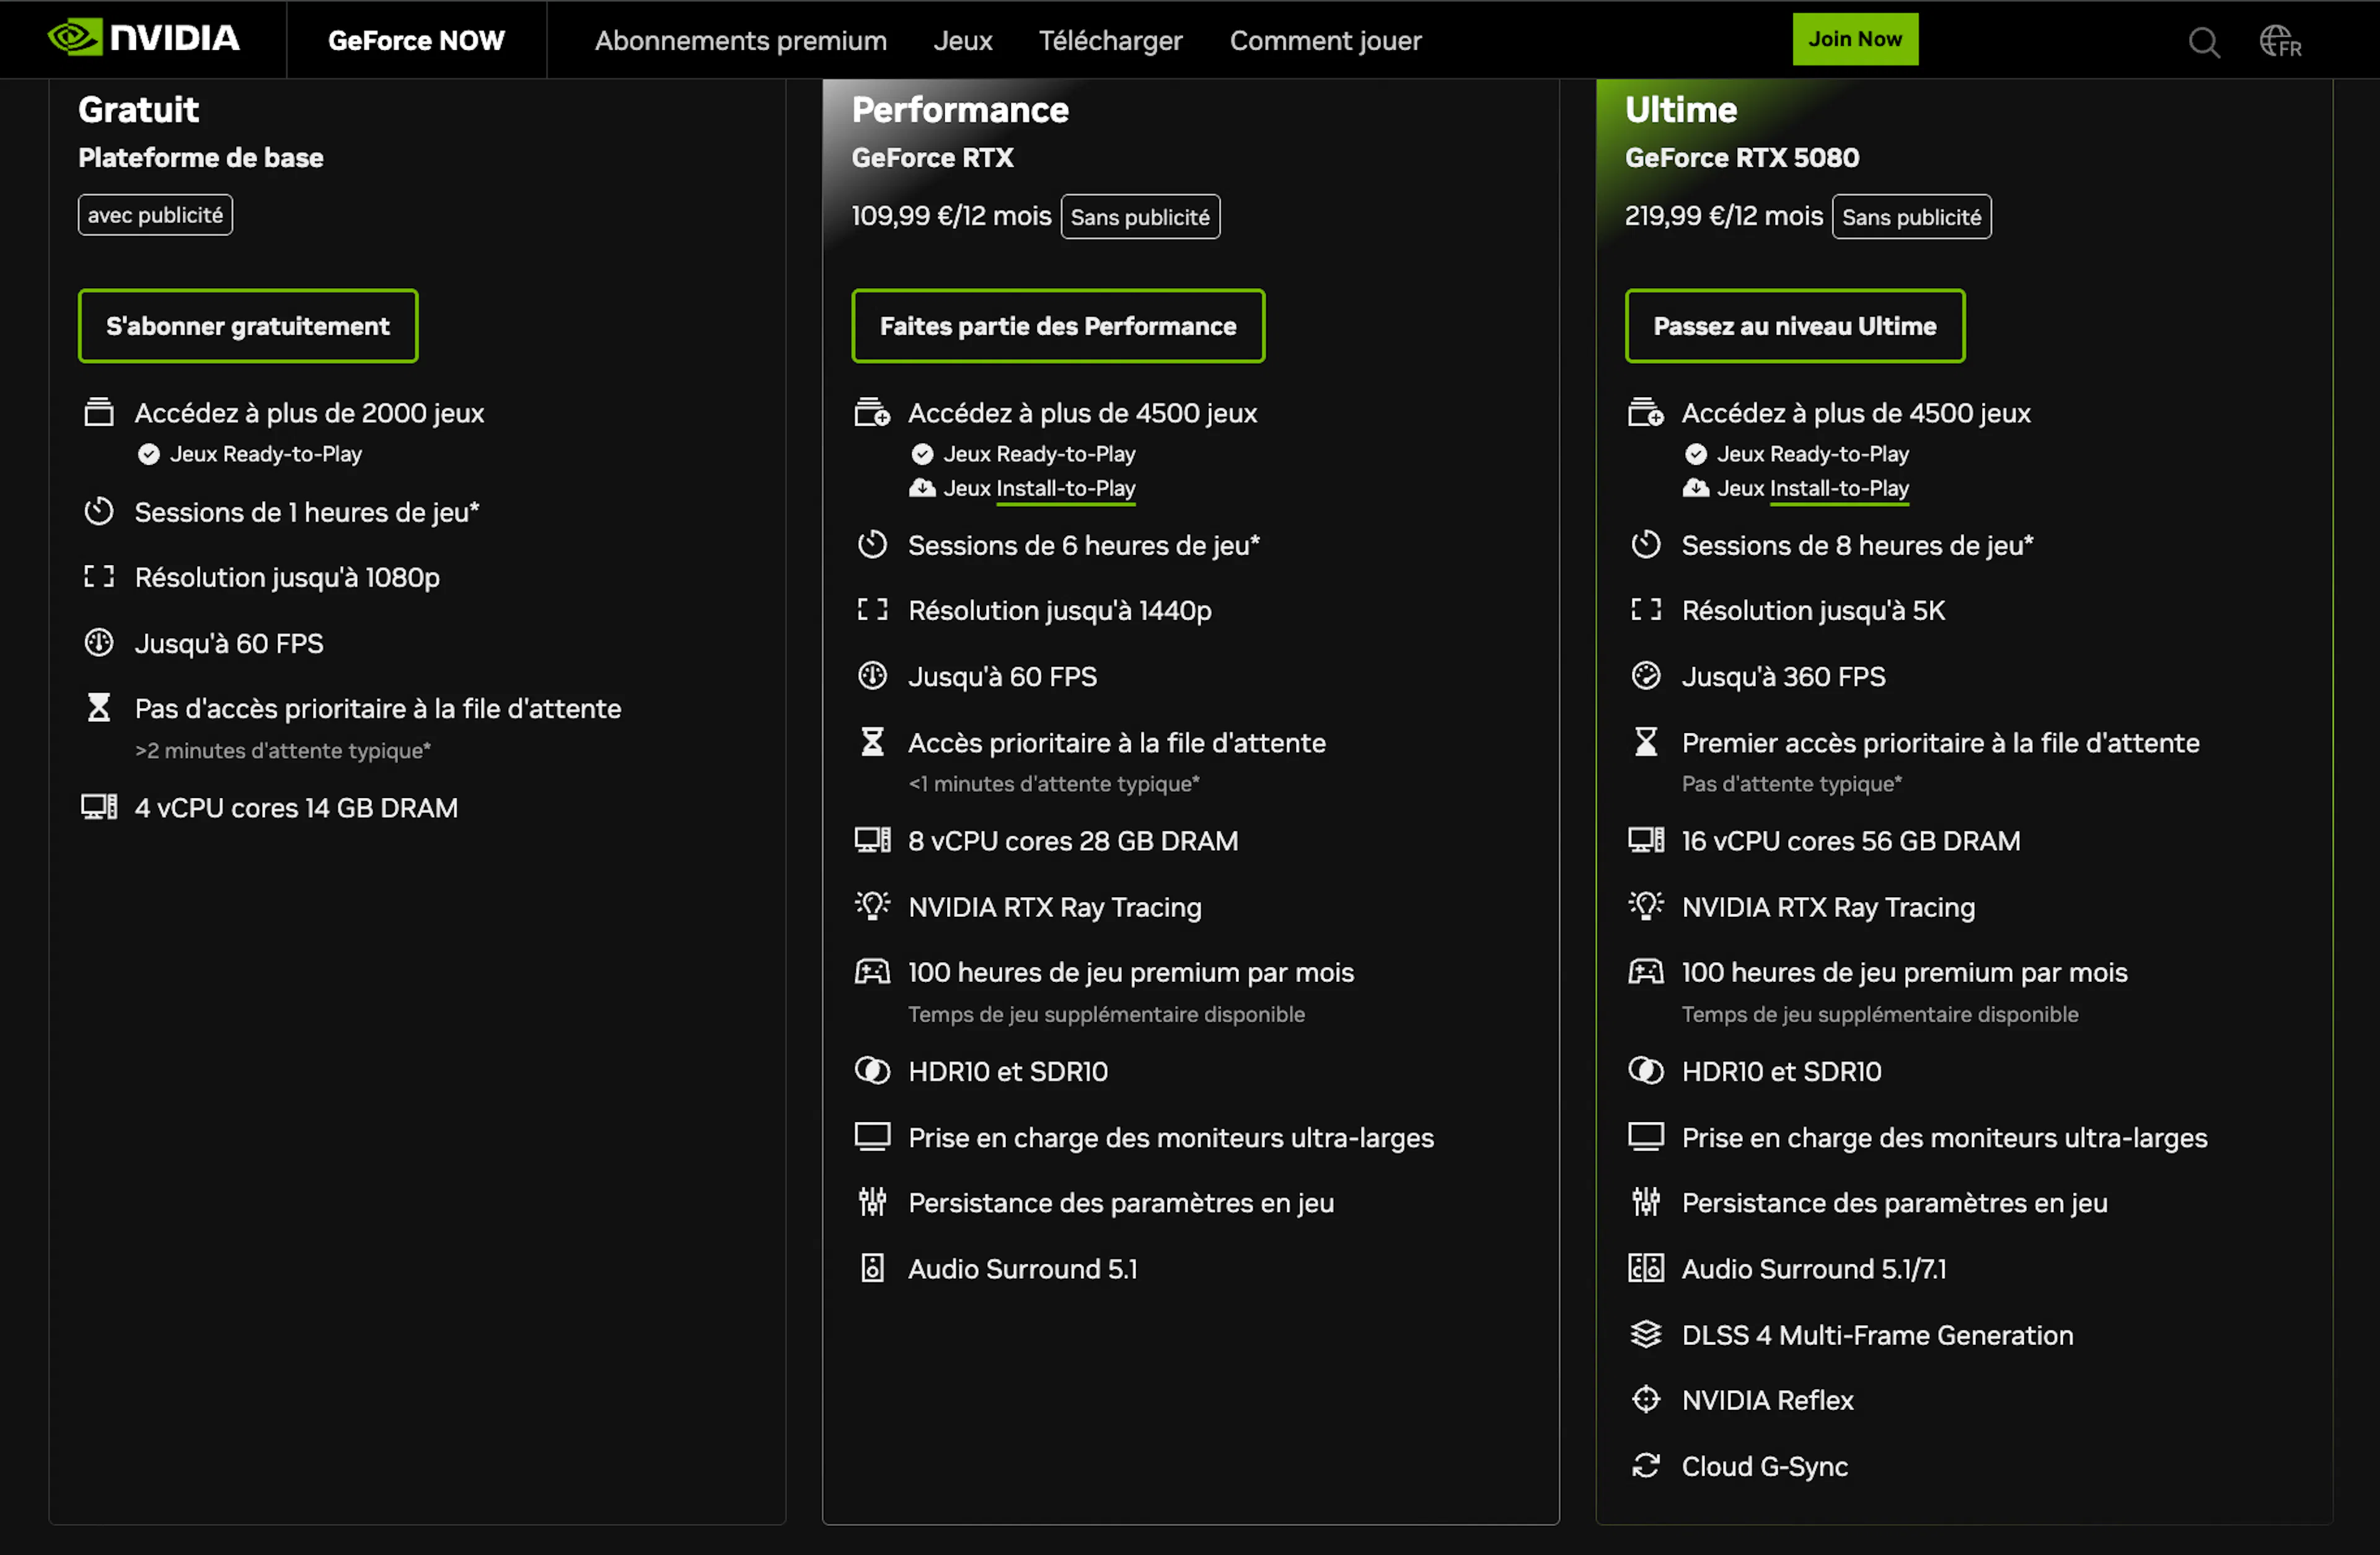Click 'Pas d'attente typique' note
Image resolution: width=2380 pixels, height=1555 pixels.
1792,784
